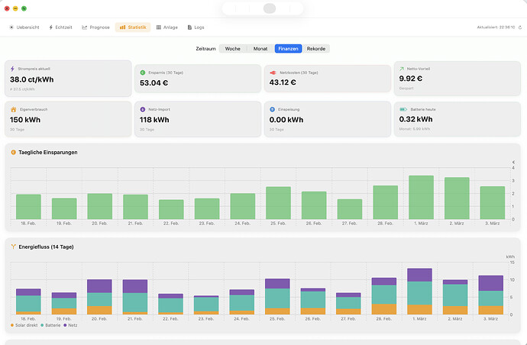Screen dimensions: 527x345
Task: Click purple Netz segment of 1. März energy bar
Action: pyautogui.click(x=420, y=275)
